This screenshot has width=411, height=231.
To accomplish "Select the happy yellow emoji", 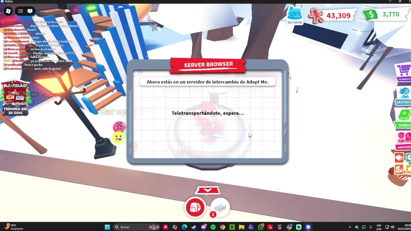I will click(x=118, y=138).
